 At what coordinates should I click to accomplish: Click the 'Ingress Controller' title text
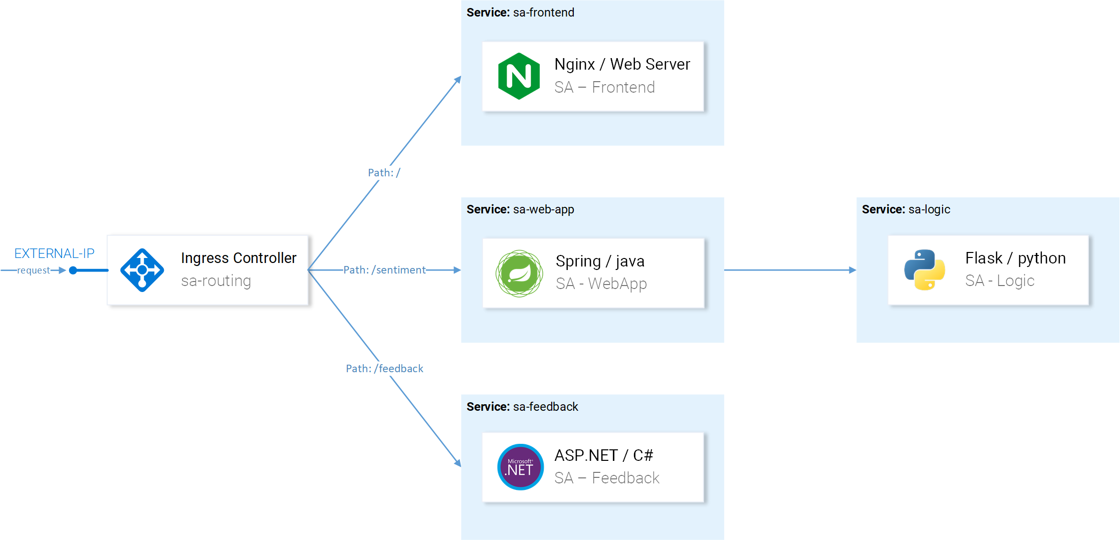tap(239, 258)
